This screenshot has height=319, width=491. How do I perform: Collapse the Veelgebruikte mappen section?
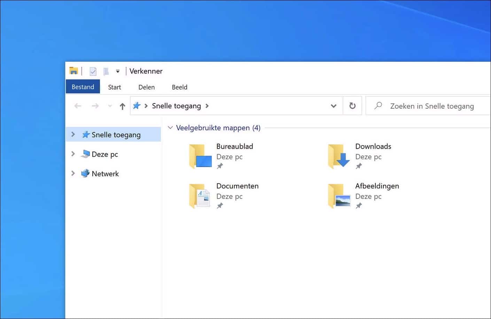point(170,127)
